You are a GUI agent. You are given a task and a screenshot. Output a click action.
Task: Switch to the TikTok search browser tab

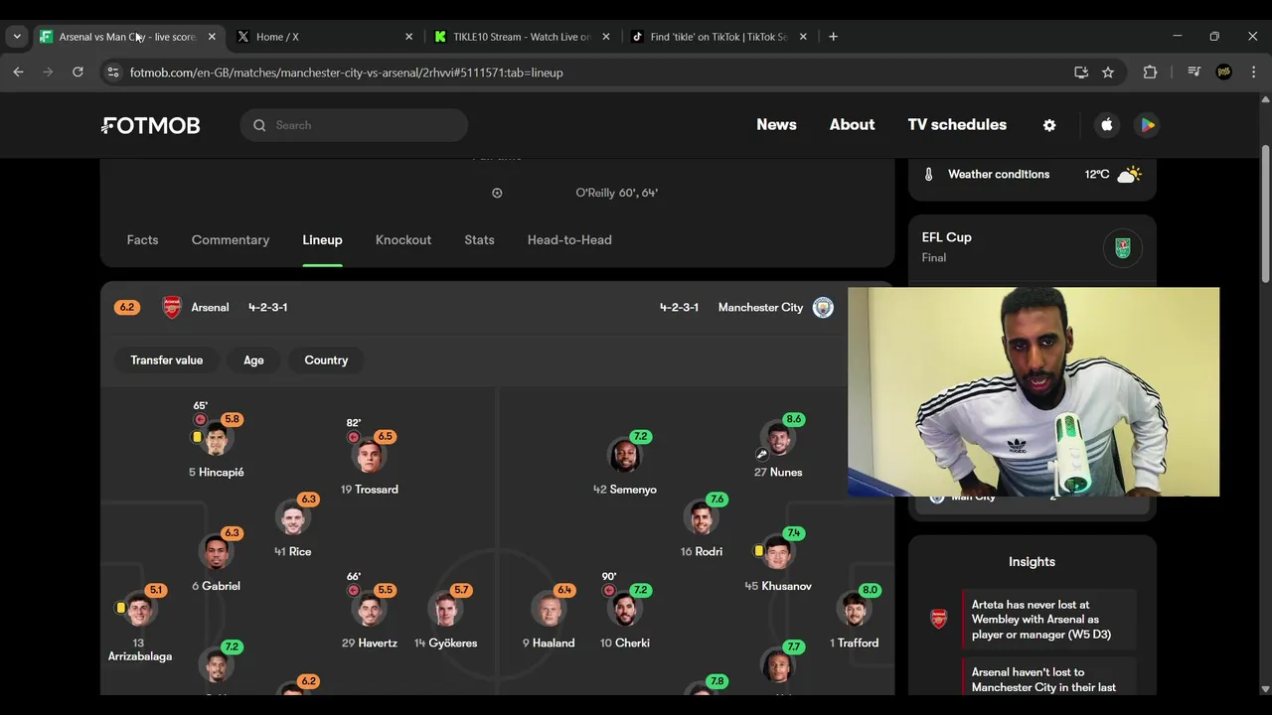pyautogui.click(x=718, y=37)
